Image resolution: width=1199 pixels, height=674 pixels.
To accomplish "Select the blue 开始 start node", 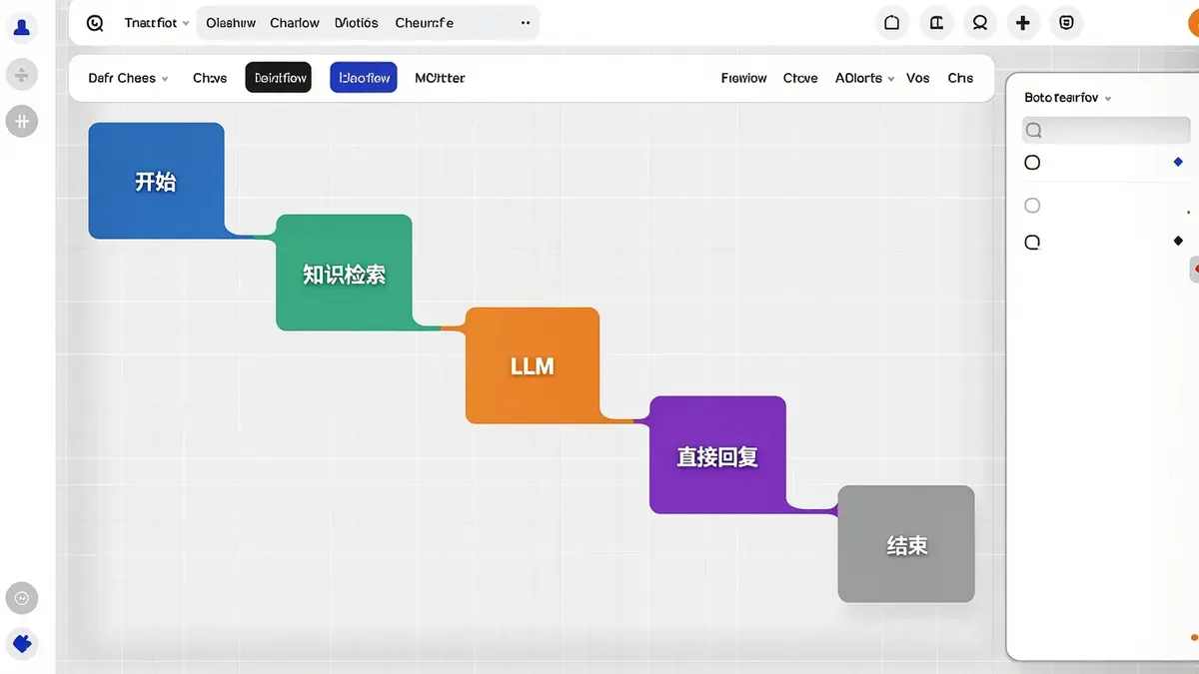I will [156, 181].
